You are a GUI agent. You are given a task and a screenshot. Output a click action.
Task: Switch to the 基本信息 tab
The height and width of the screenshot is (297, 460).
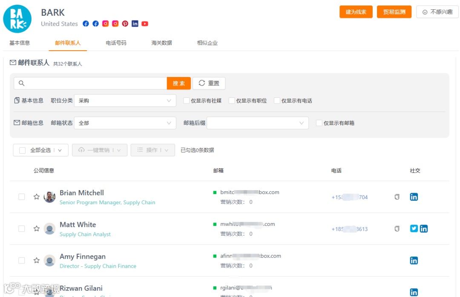click(20, 43)
